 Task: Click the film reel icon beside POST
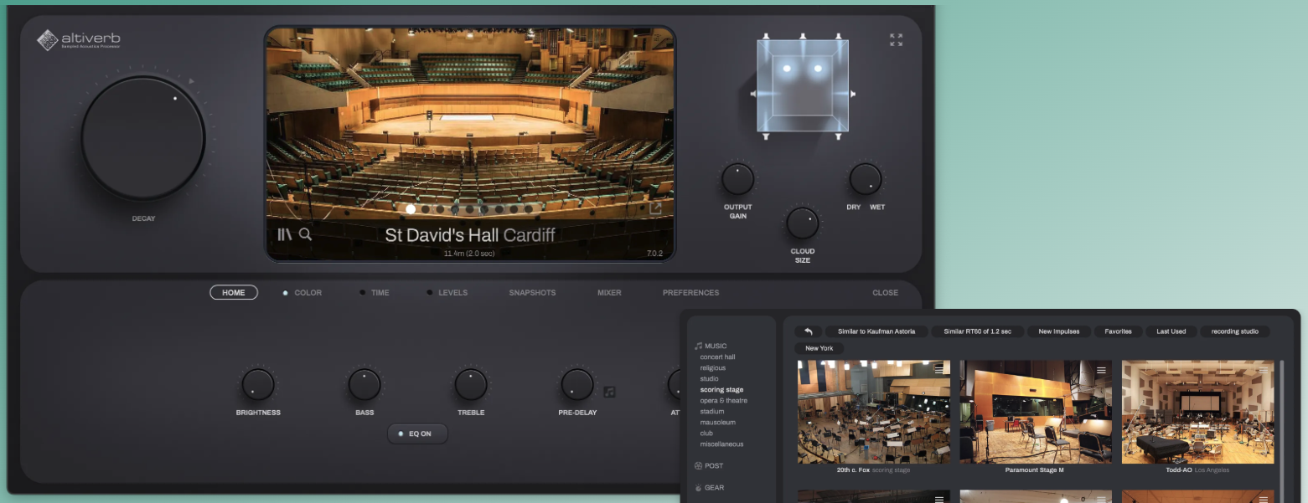coord(698,465)
